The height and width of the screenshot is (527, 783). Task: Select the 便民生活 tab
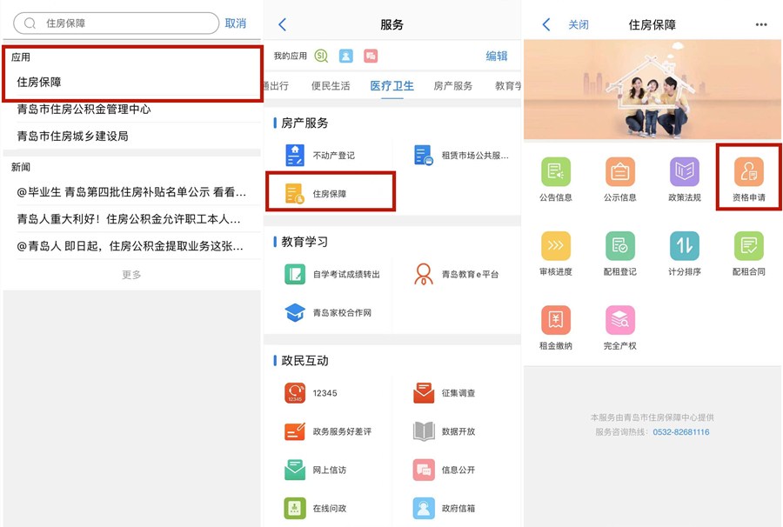click(331, 86)
